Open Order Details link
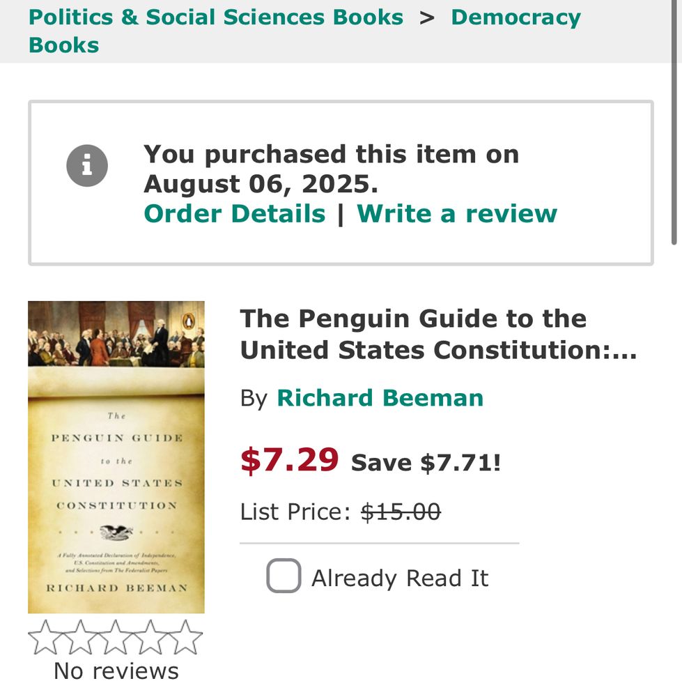The width and height of the screenshot is (682, 697). pyautogui.click(x=235, y=213)
